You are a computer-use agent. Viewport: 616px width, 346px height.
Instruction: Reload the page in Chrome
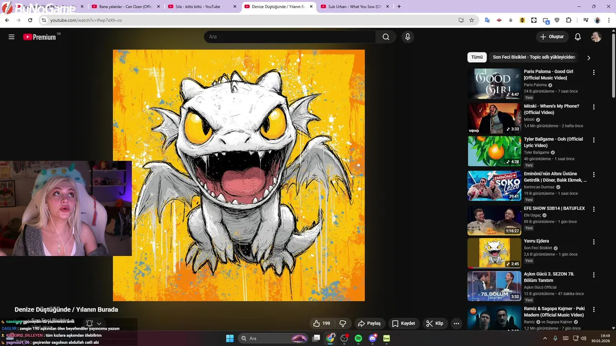click(30, 20)
